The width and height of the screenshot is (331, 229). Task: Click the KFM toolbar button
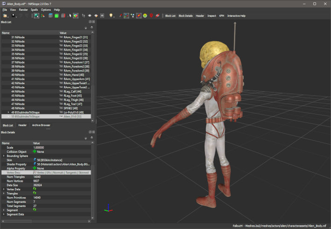pyautogui.click(x=222, y=16)
